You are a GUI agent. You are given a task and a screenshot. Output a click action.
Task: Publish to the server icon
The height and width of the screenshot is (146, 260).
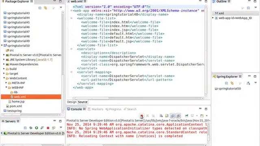coord(54,128)
